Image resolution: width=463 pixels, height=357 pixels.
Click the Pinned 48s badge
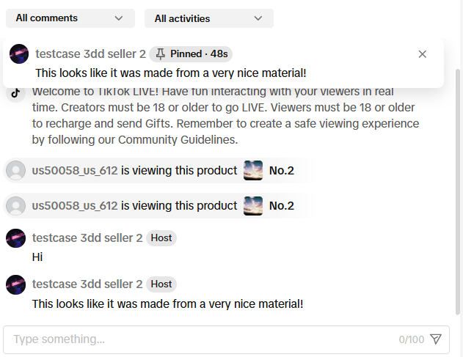[191, 54]
